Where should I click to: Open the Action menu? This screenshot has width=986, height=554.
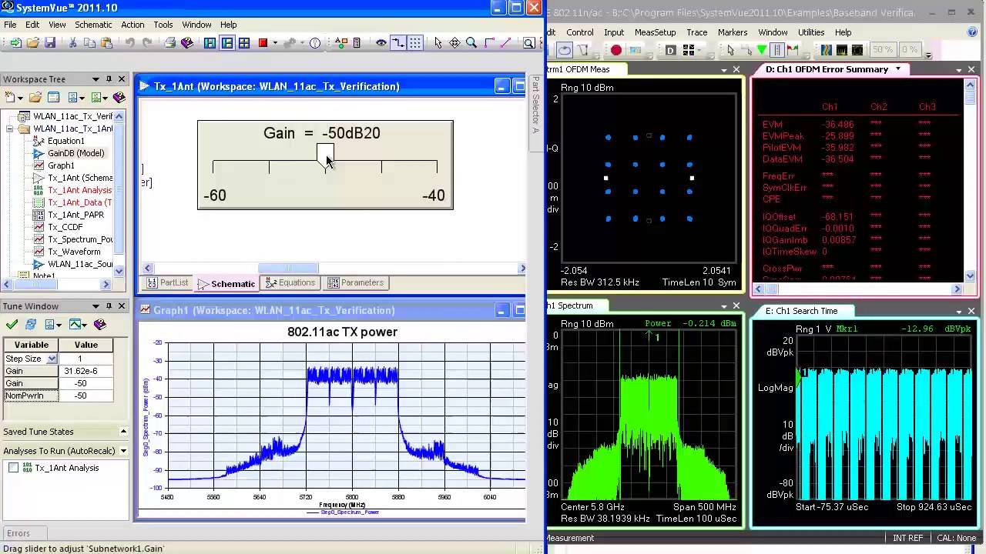point(132,25)
